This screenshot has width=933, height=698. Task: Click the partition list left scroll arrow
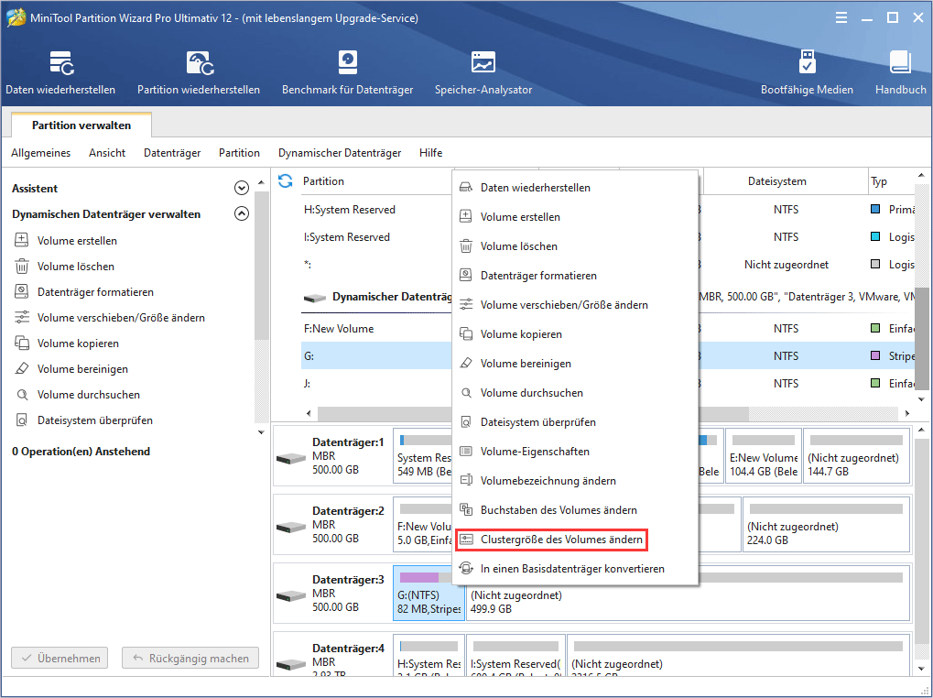click(x=309, y=413)
